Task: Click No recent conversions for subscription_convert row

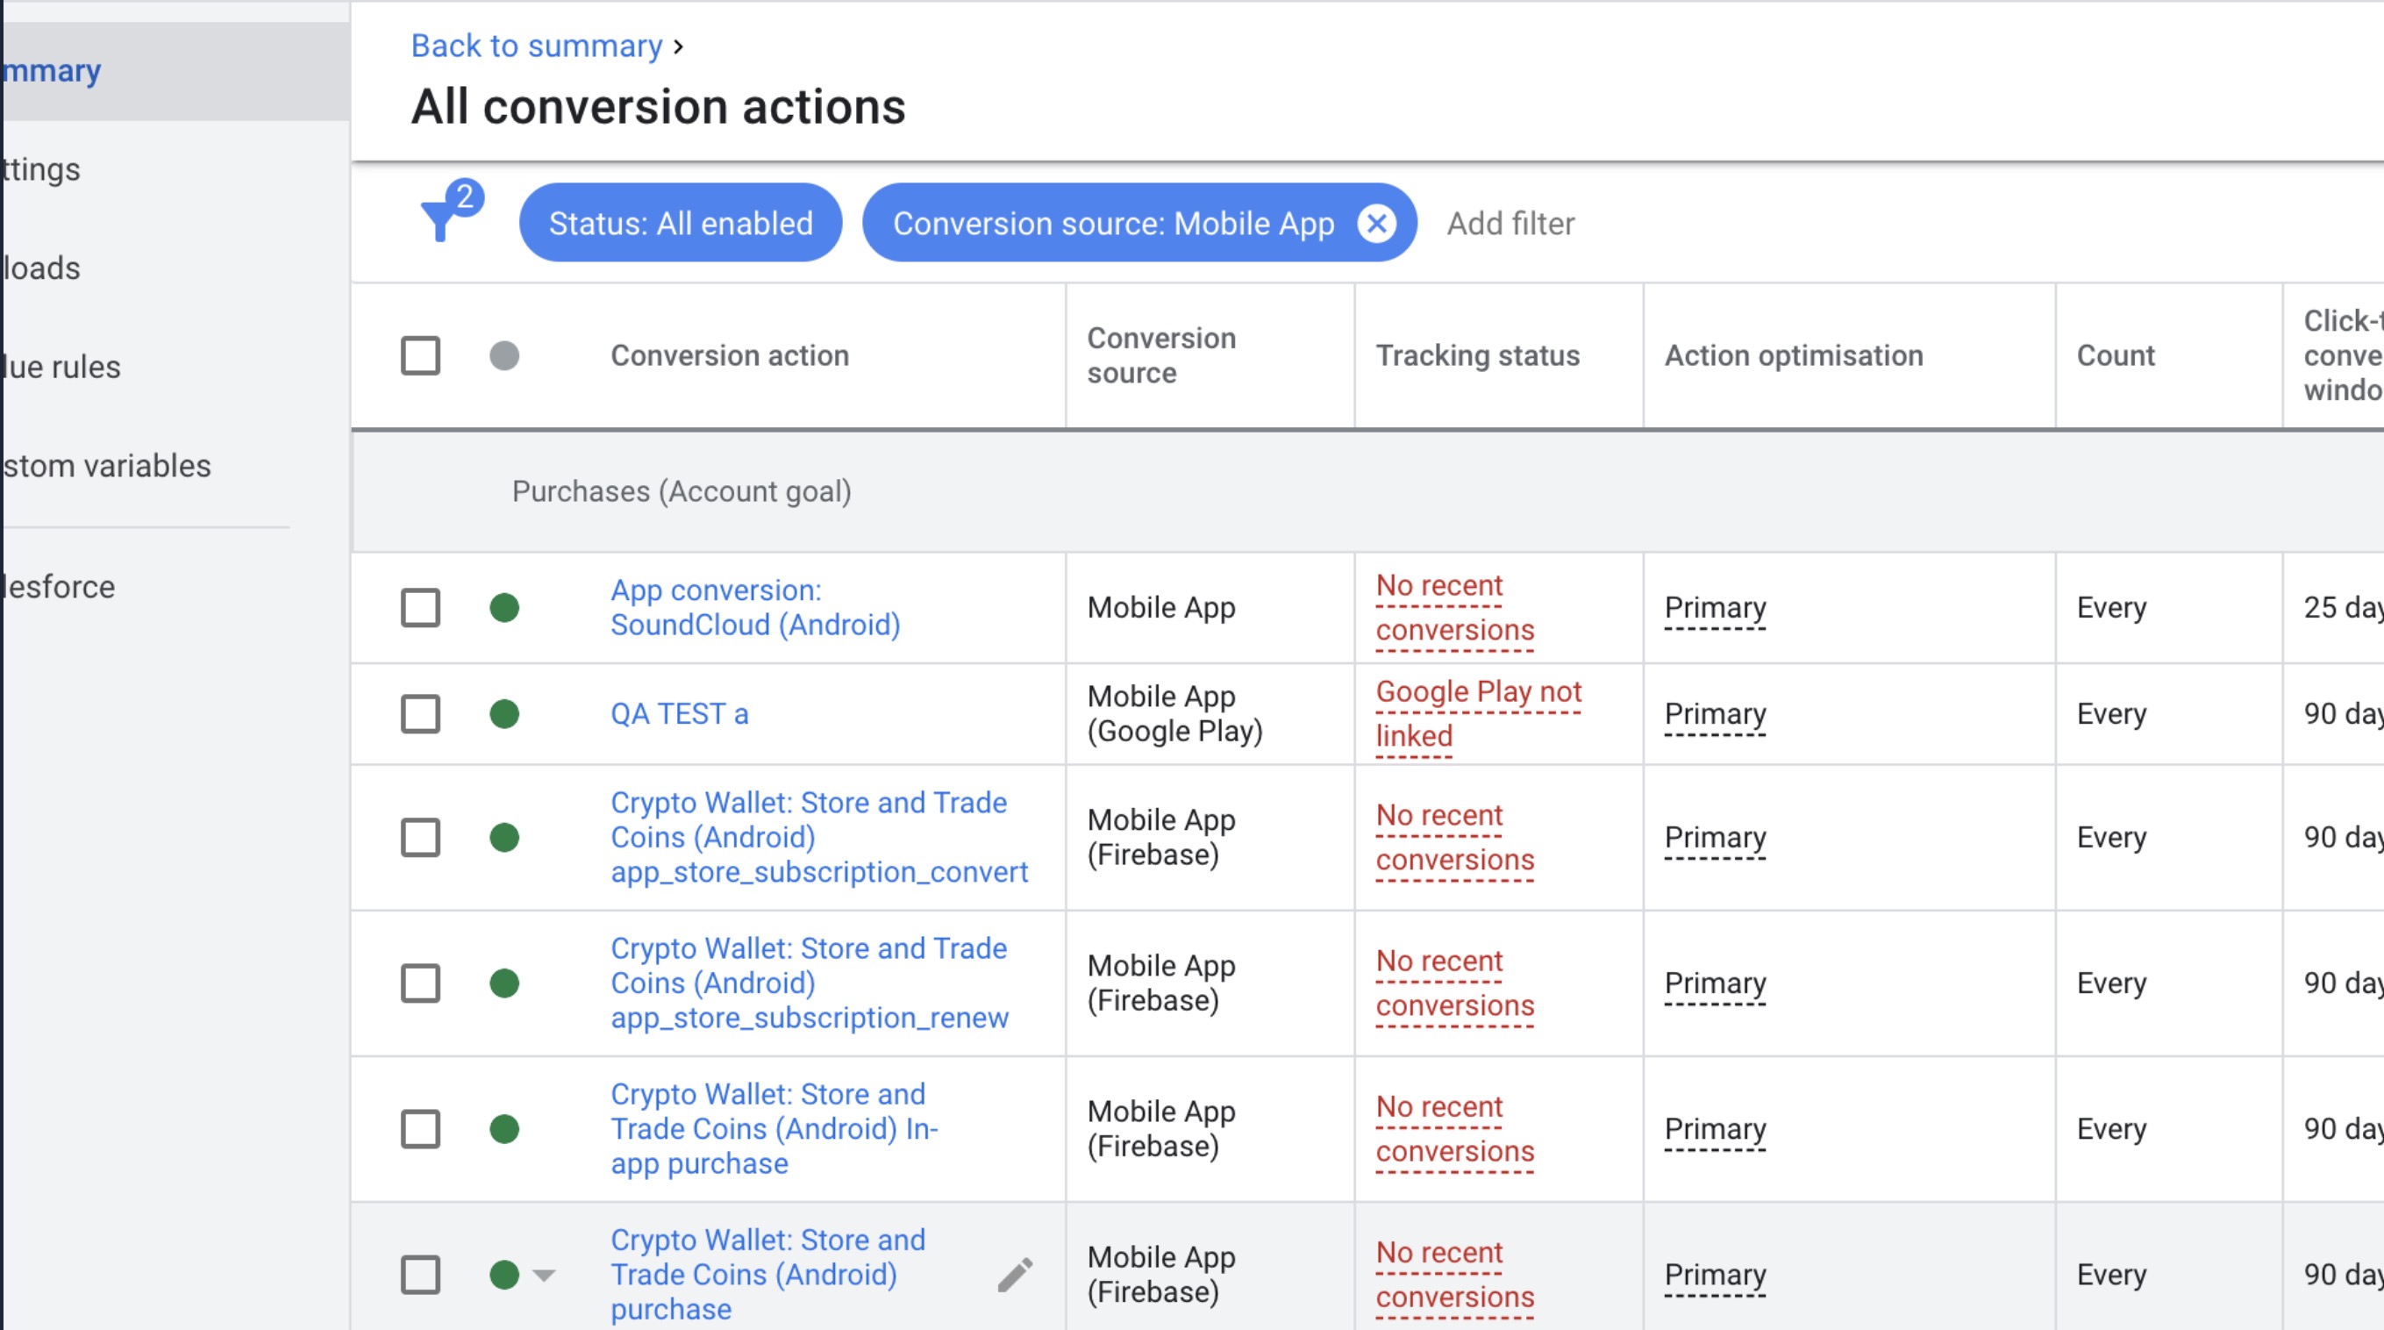Action: 1454,838
